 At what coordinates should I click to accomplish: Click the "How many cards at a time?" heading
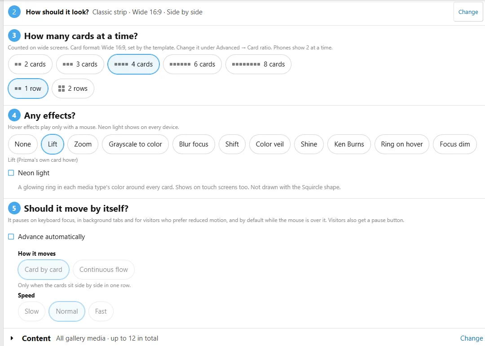tap(81, 36)
